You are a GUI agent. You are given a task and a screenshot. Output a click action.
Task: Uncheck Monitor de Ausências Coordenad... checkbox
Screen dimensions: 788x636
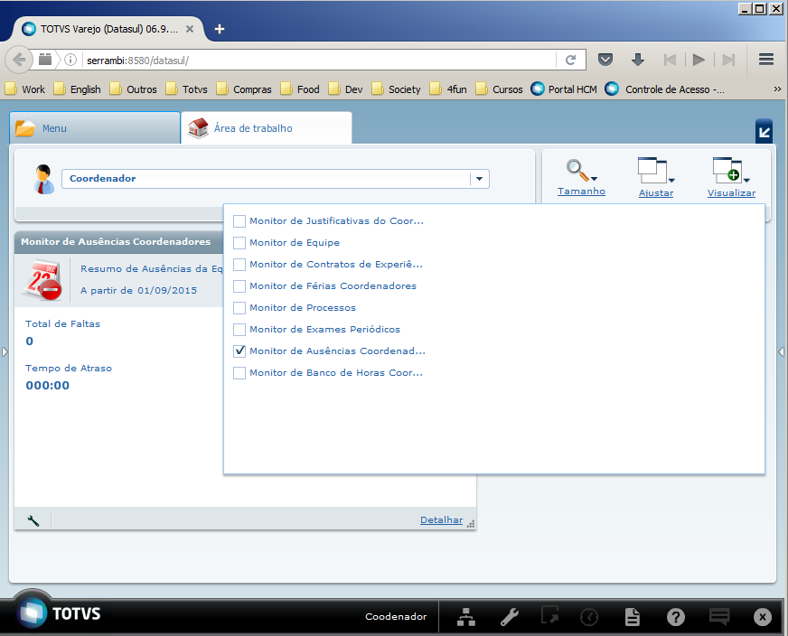coord(239,351)
